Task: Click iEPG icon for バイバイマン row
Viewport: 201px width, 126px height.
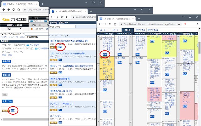Action: pos(60,123)
